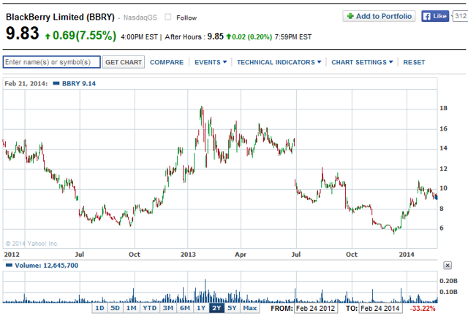
Task: Select the 3M time range
Action: (x=168, y=308)
